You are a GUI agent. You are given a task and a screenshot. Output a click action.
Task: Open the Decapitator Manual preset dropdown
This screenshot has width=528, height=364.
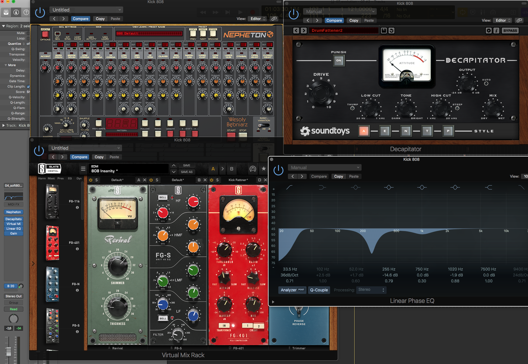pos(340,12)
